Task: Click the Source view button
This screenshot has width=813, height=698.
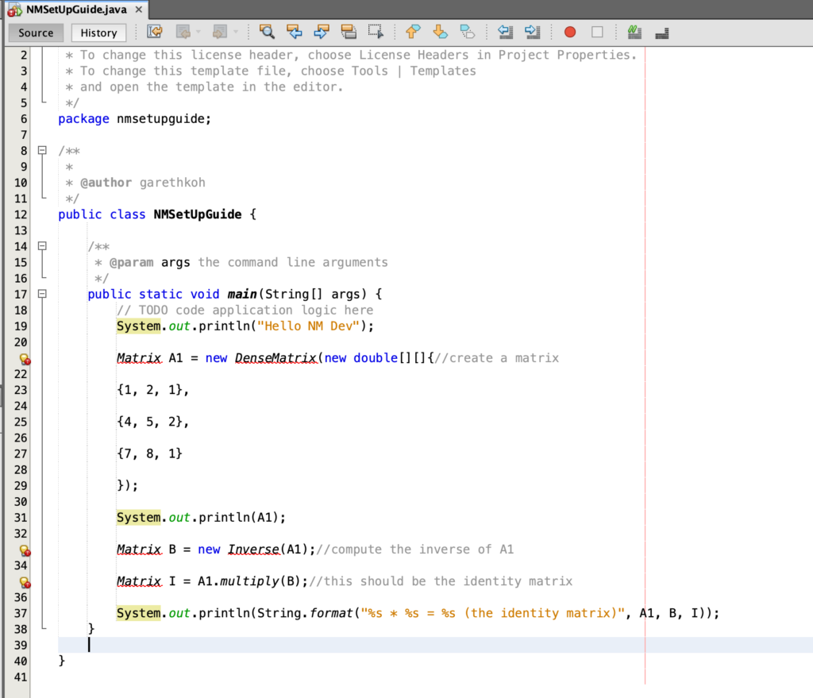Action: [35, 33]
